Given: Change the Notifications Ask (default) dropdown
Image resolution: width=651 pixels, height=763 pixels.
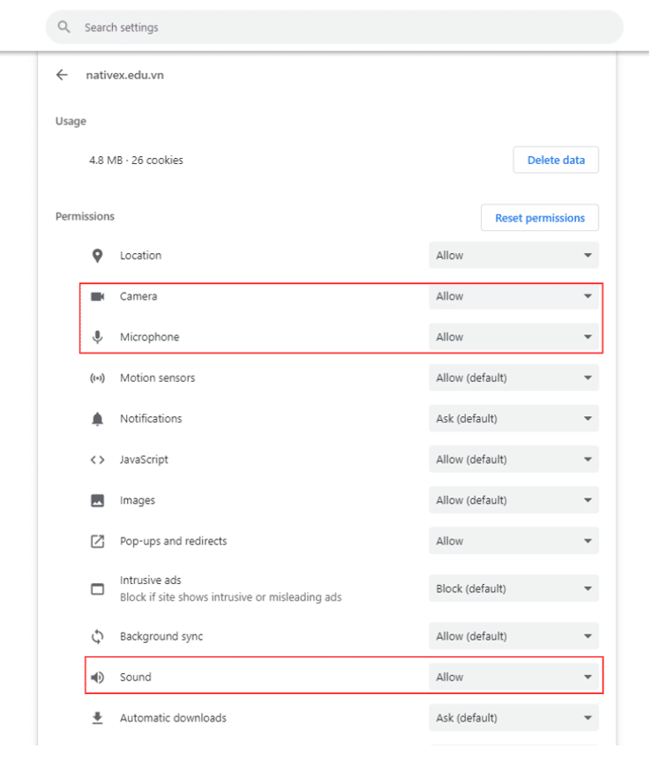Looking at the screenshot, I should (x=513, y=419).
